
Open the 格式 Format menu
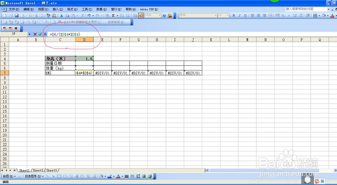coord(72,9)
